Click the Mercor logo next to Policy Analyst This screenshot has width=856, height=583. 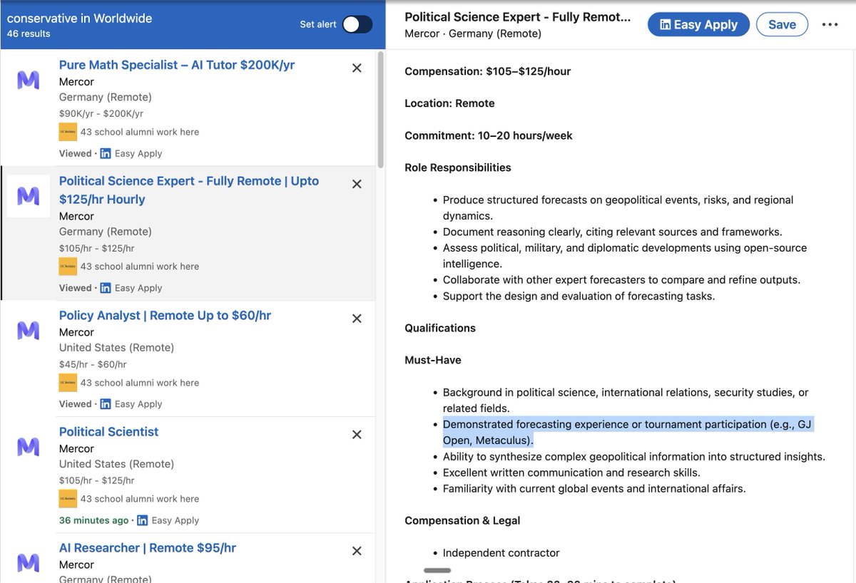(x=28, y=330)
